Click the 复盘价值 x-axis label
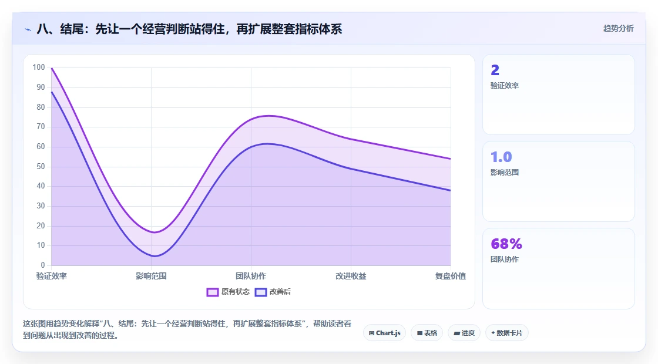 pos(450,276)
